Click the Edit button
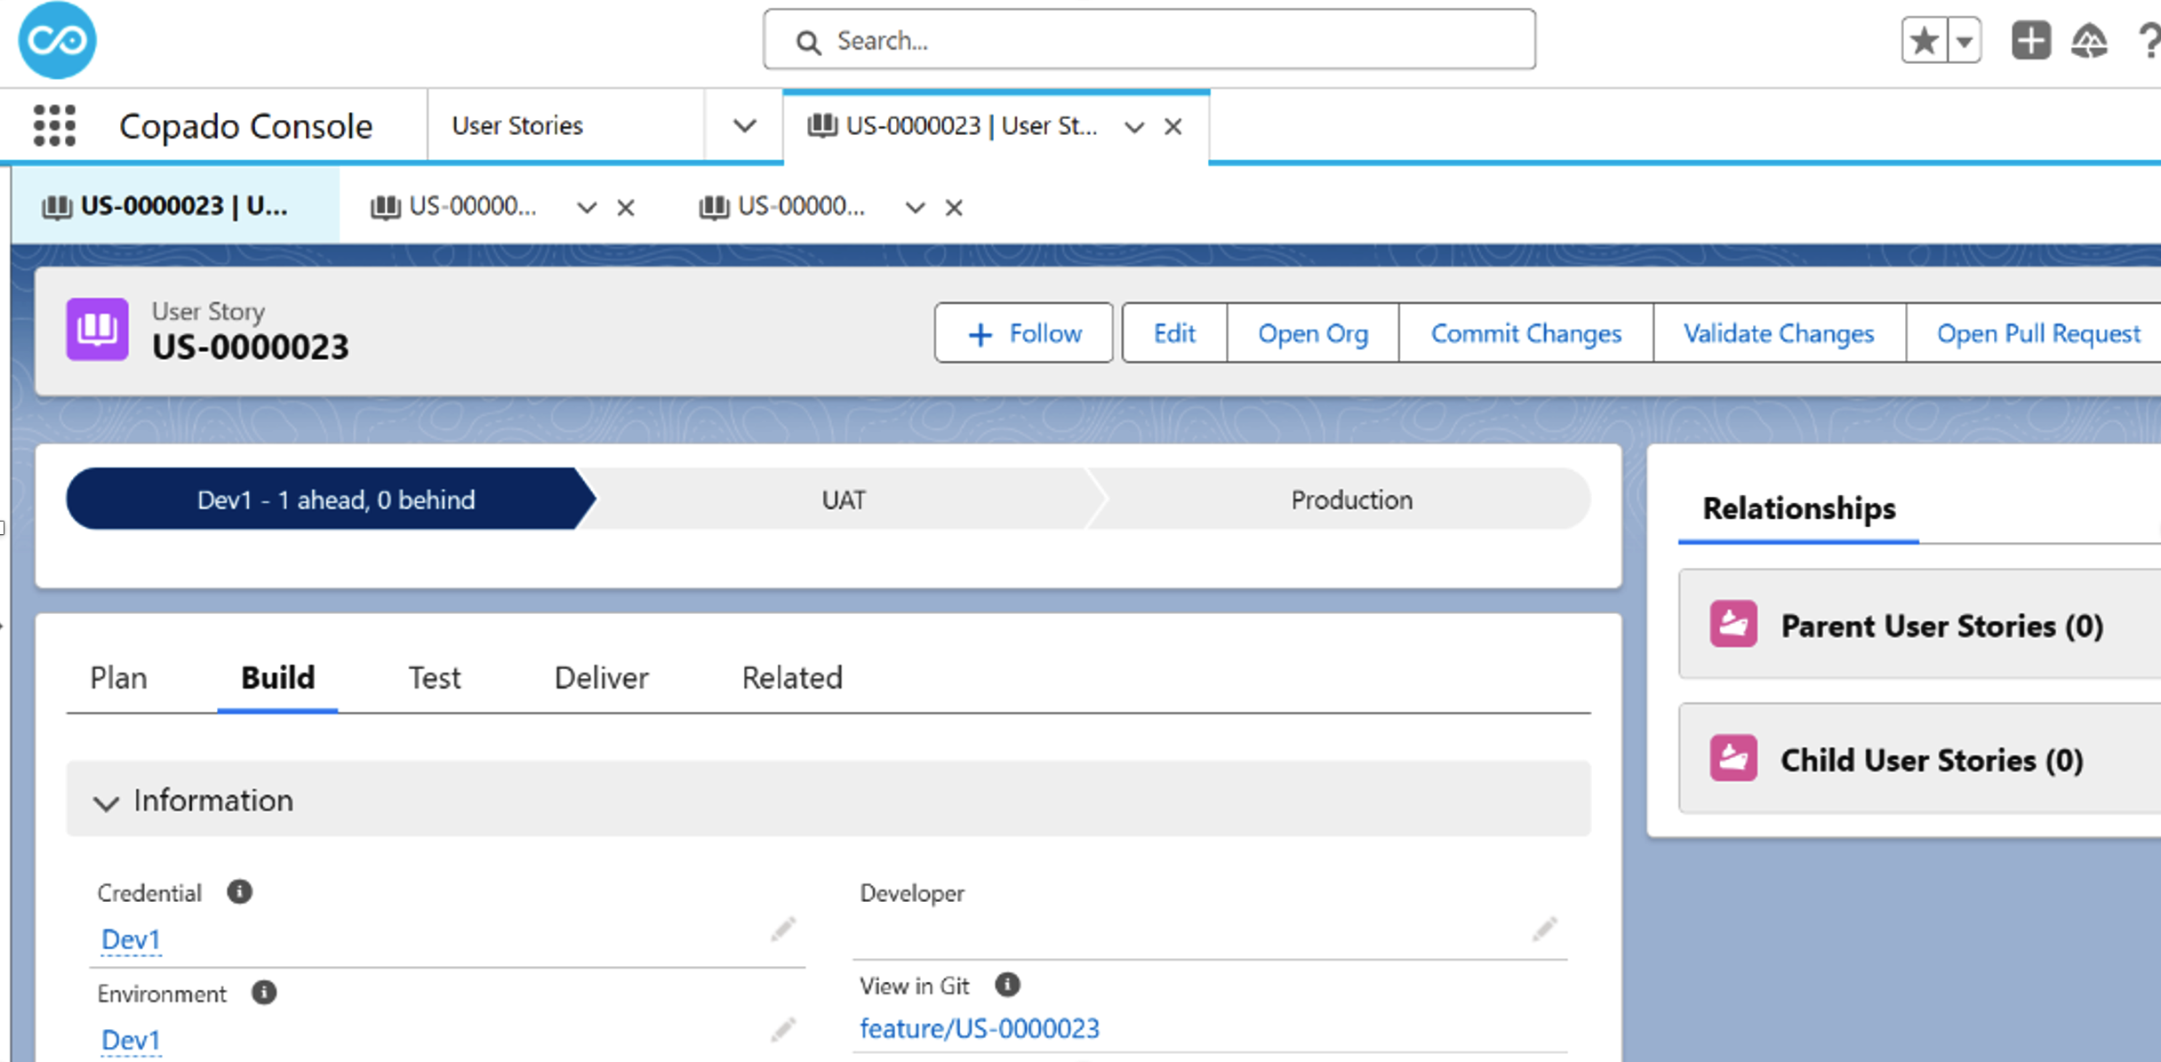The width and height of the screenshot is (2161, 1062). 1174,333
